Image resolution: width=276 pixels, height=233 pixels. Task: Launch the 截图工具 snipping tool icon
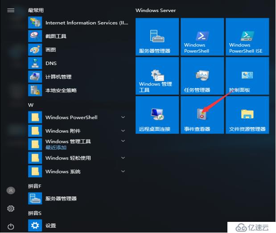click(x=35, y=36)
